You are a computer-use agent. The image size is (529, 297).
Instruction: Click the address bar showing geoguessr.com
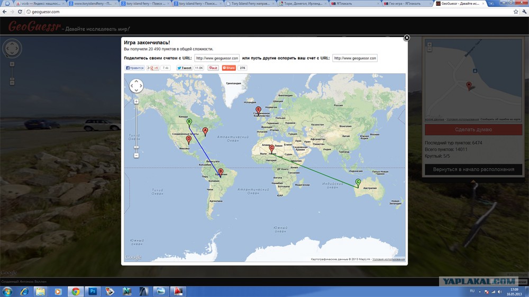(x=268, y=12)
